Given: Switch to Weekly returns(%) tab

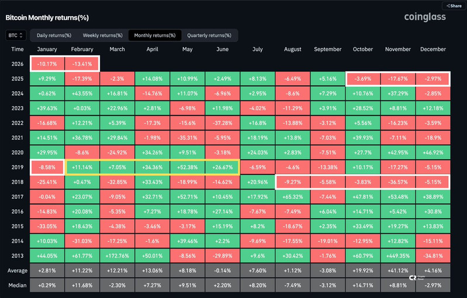Looking at the screenshot, I should tap(102, 36).
